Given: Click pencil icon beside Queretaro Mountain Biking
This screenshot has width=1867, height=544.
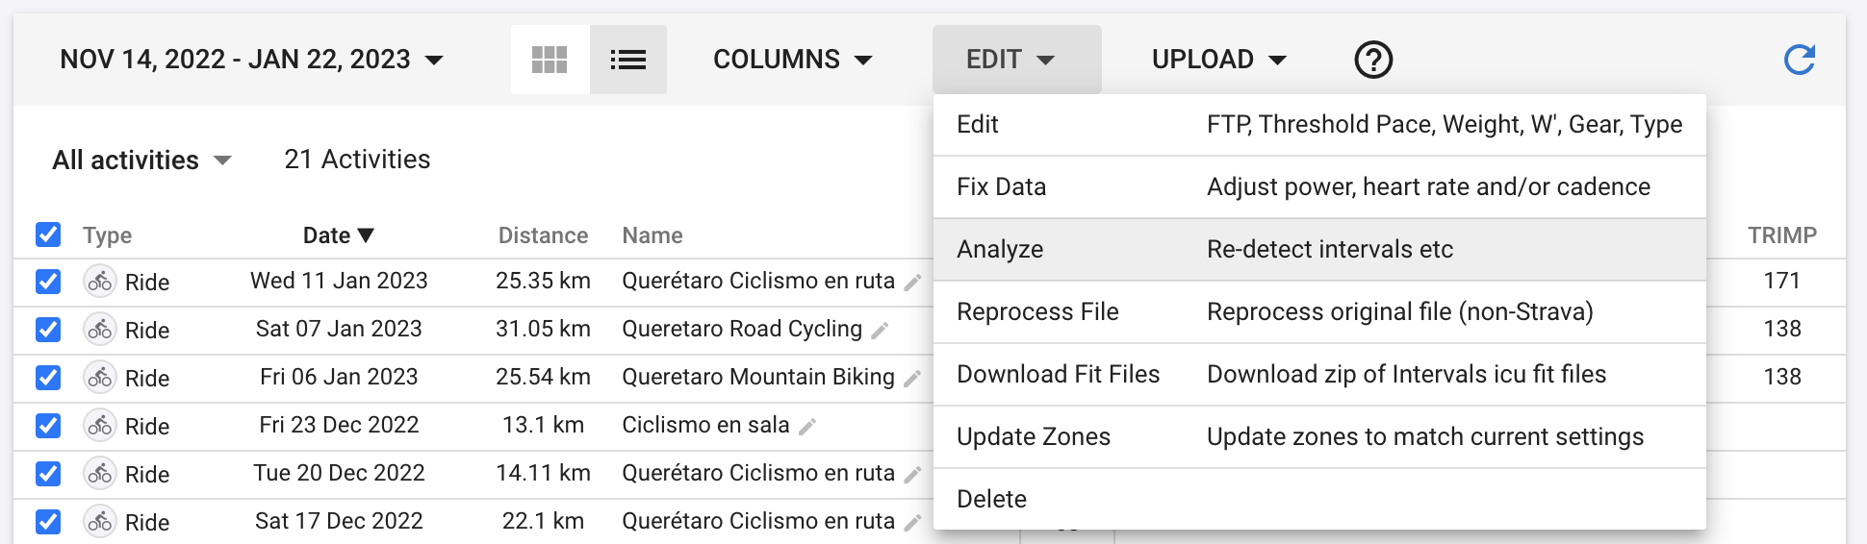Looking at the screenshot, I should click(x=912, y=379).
